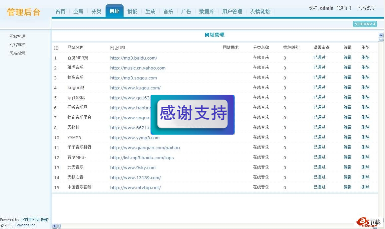This screenshot has height=229, width=385.
Task: Switch to the 广告 tab
Action: tap(186, 12)
